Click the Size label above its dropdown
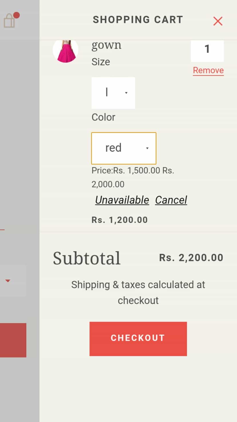The width and height of the screenshot is (237, 422). point(101,62)
